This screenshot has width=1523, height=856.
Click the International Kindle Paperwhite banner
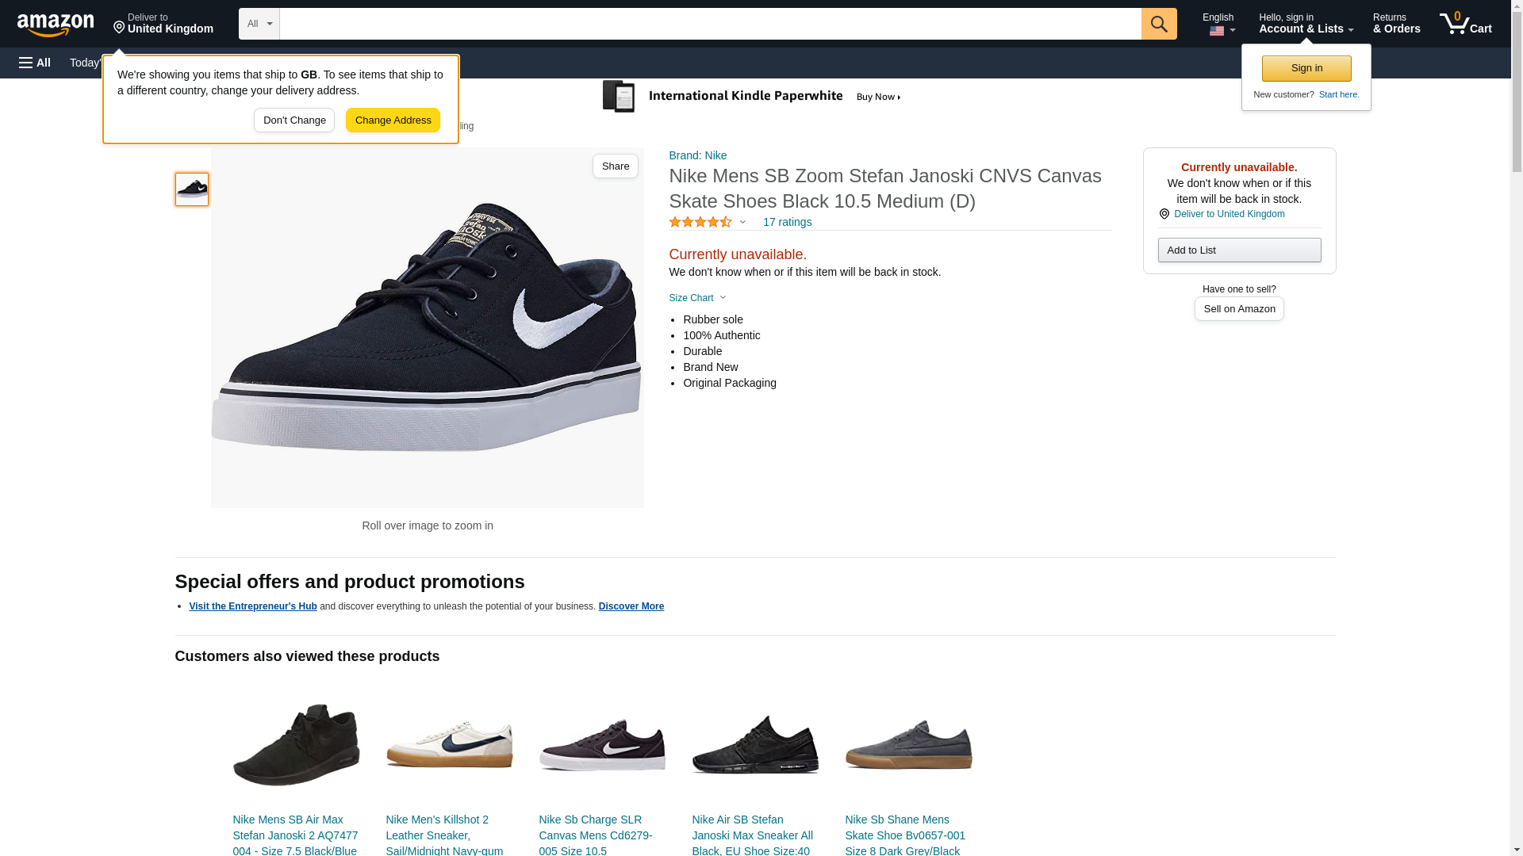coord(752,97)
